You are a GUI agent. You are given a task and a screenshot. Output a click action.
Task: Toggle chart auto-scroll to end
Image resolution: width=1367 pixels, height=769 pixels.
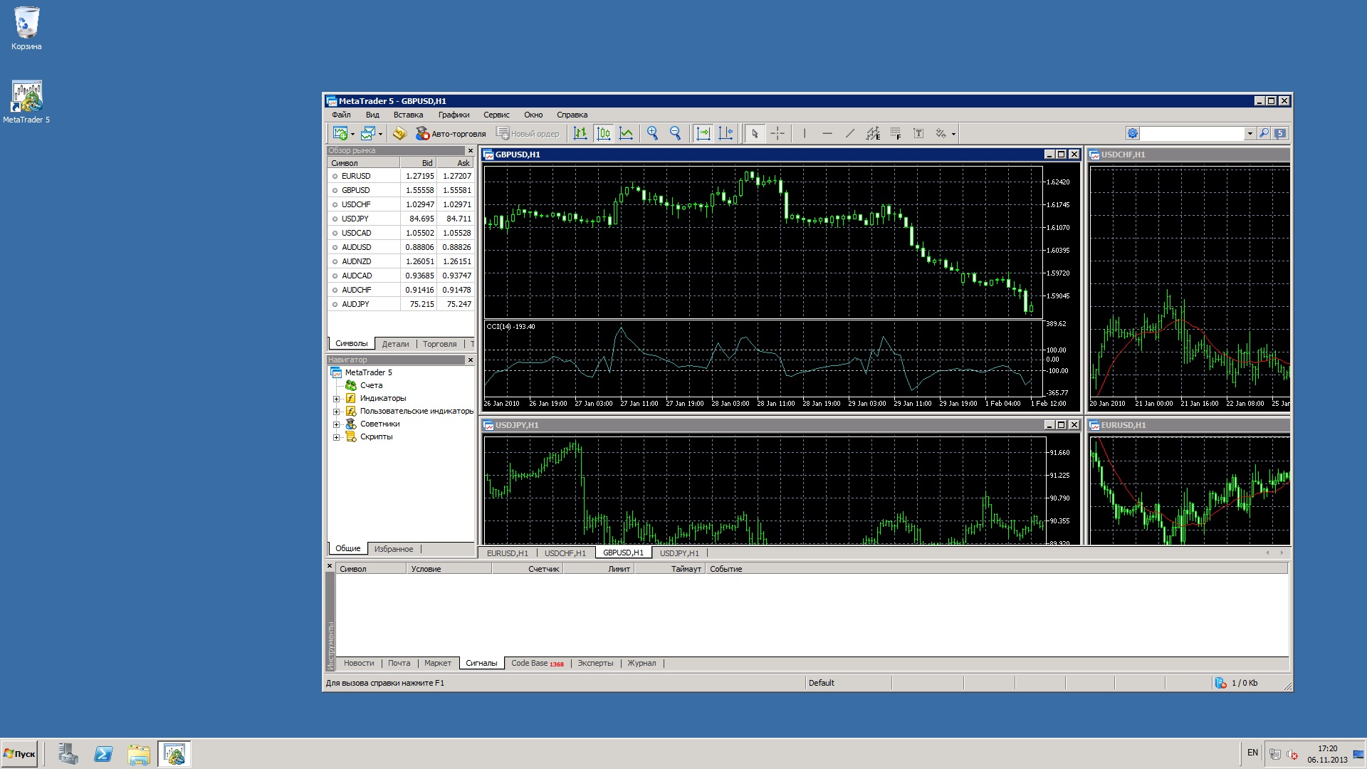point(703,133)
